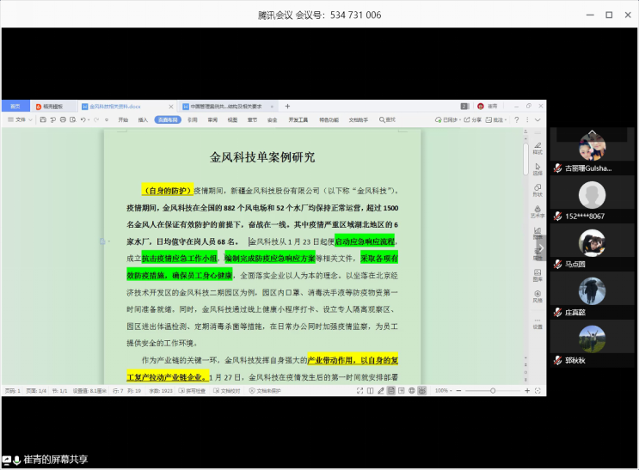Add a new document tab with plus
The image size is (639, 470).
click(287, 107)
